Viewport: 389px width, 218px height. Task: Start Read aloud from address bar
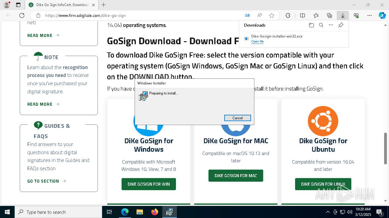[x=260, y=15]
